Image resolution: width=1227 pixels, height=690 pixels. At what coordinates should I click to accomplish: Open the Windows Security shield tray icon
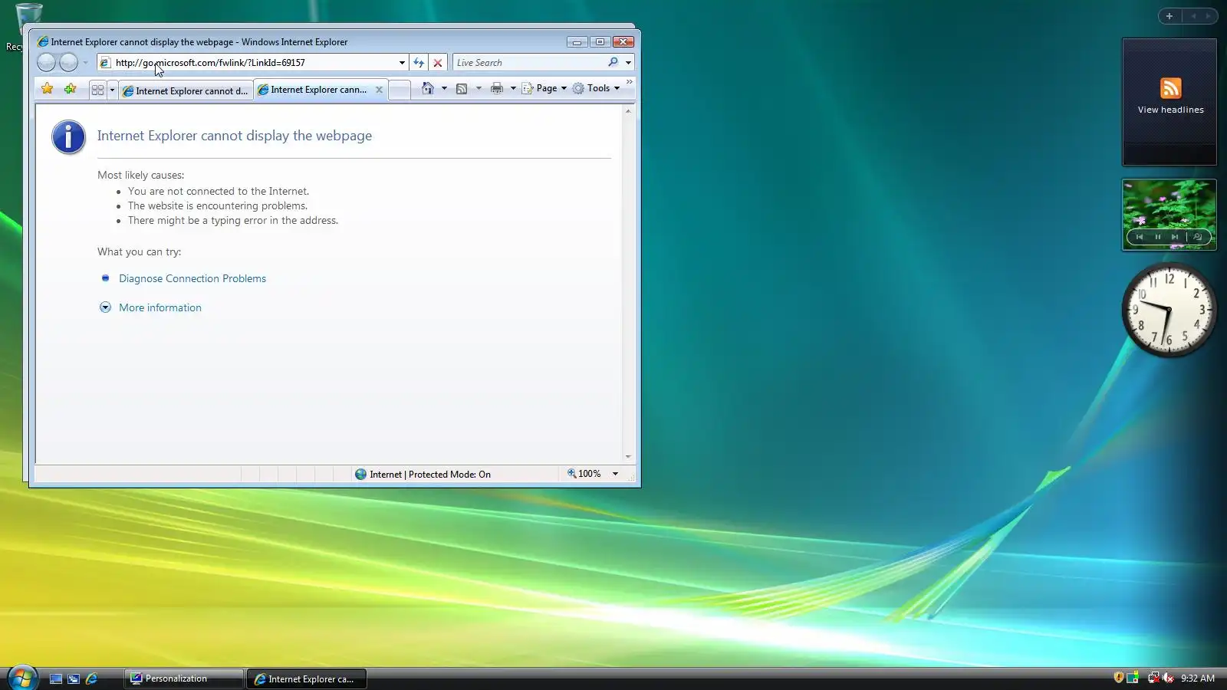pos(1119,678)
